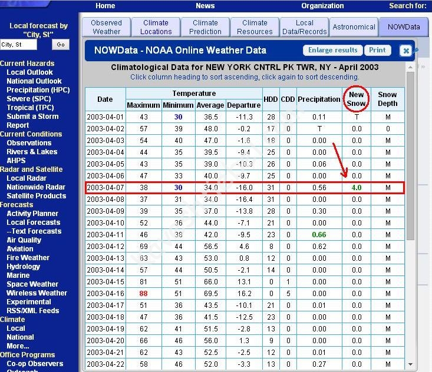Print the climatological data table

point(377,50)
